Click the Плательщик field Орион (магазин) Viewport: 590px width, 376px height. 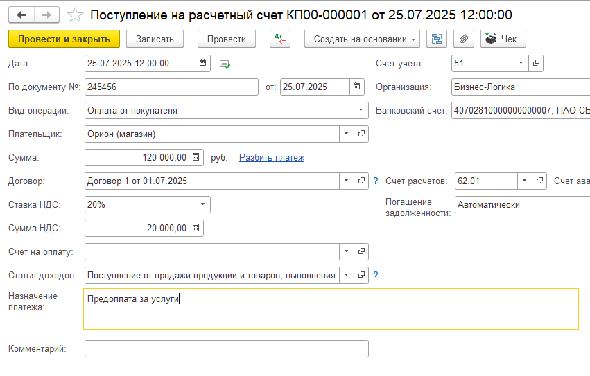(x=212, y=134)
